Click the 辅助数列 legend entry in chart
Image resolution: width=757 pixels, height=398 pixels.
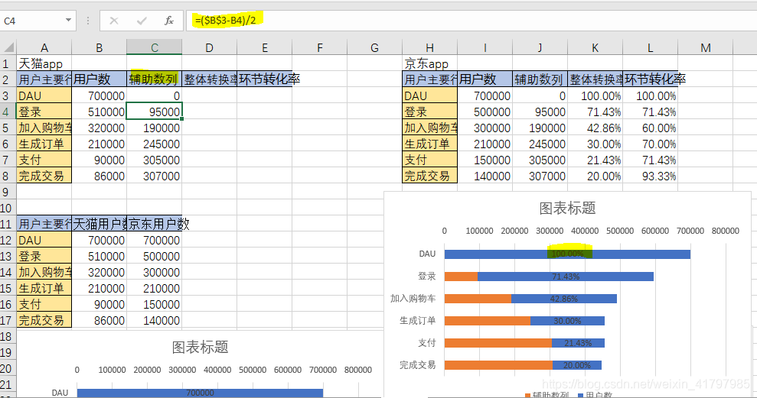(547, 395)
